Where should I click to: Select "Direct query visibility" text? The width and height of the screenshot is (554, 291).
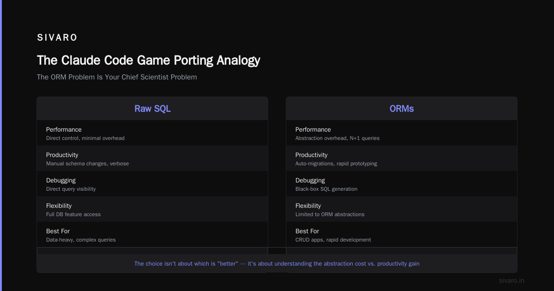[x=71, y=189]
